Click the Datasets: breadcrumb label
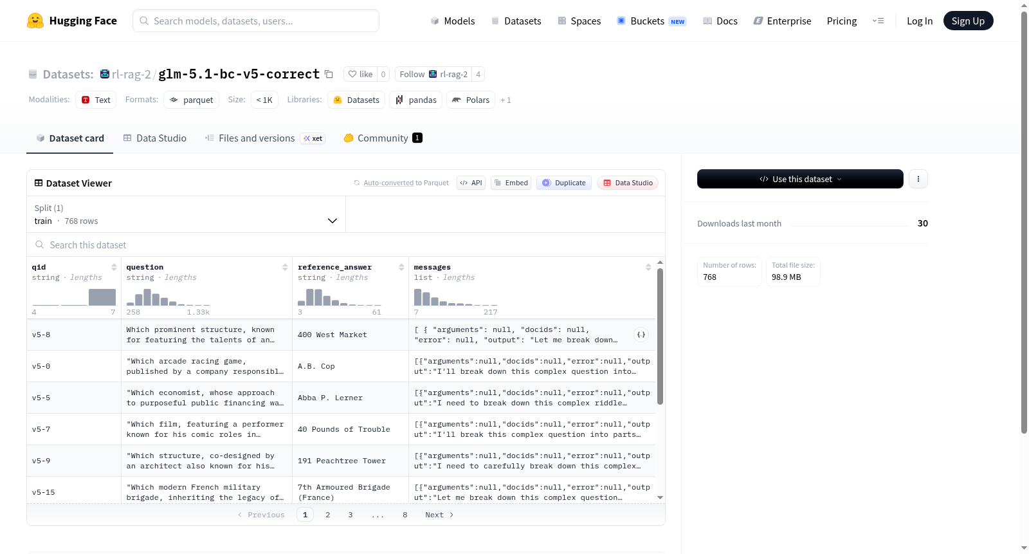This screenshot has height=554, width=1029. 68,74
